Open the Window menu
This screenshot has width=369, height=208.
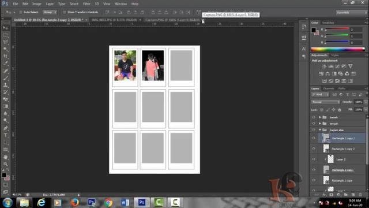tap(121, 4)
